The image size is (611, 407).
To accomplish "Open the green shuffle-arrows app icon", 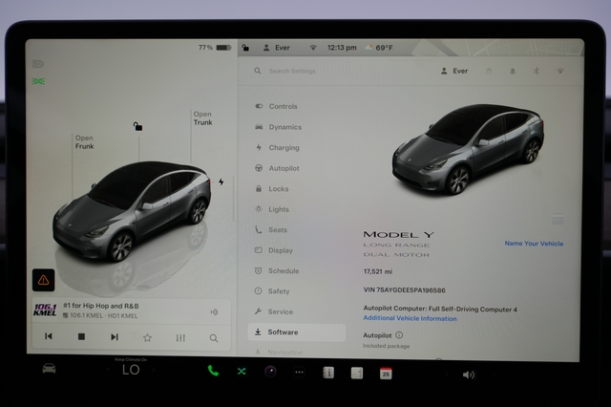I will (x=242, y=371).
